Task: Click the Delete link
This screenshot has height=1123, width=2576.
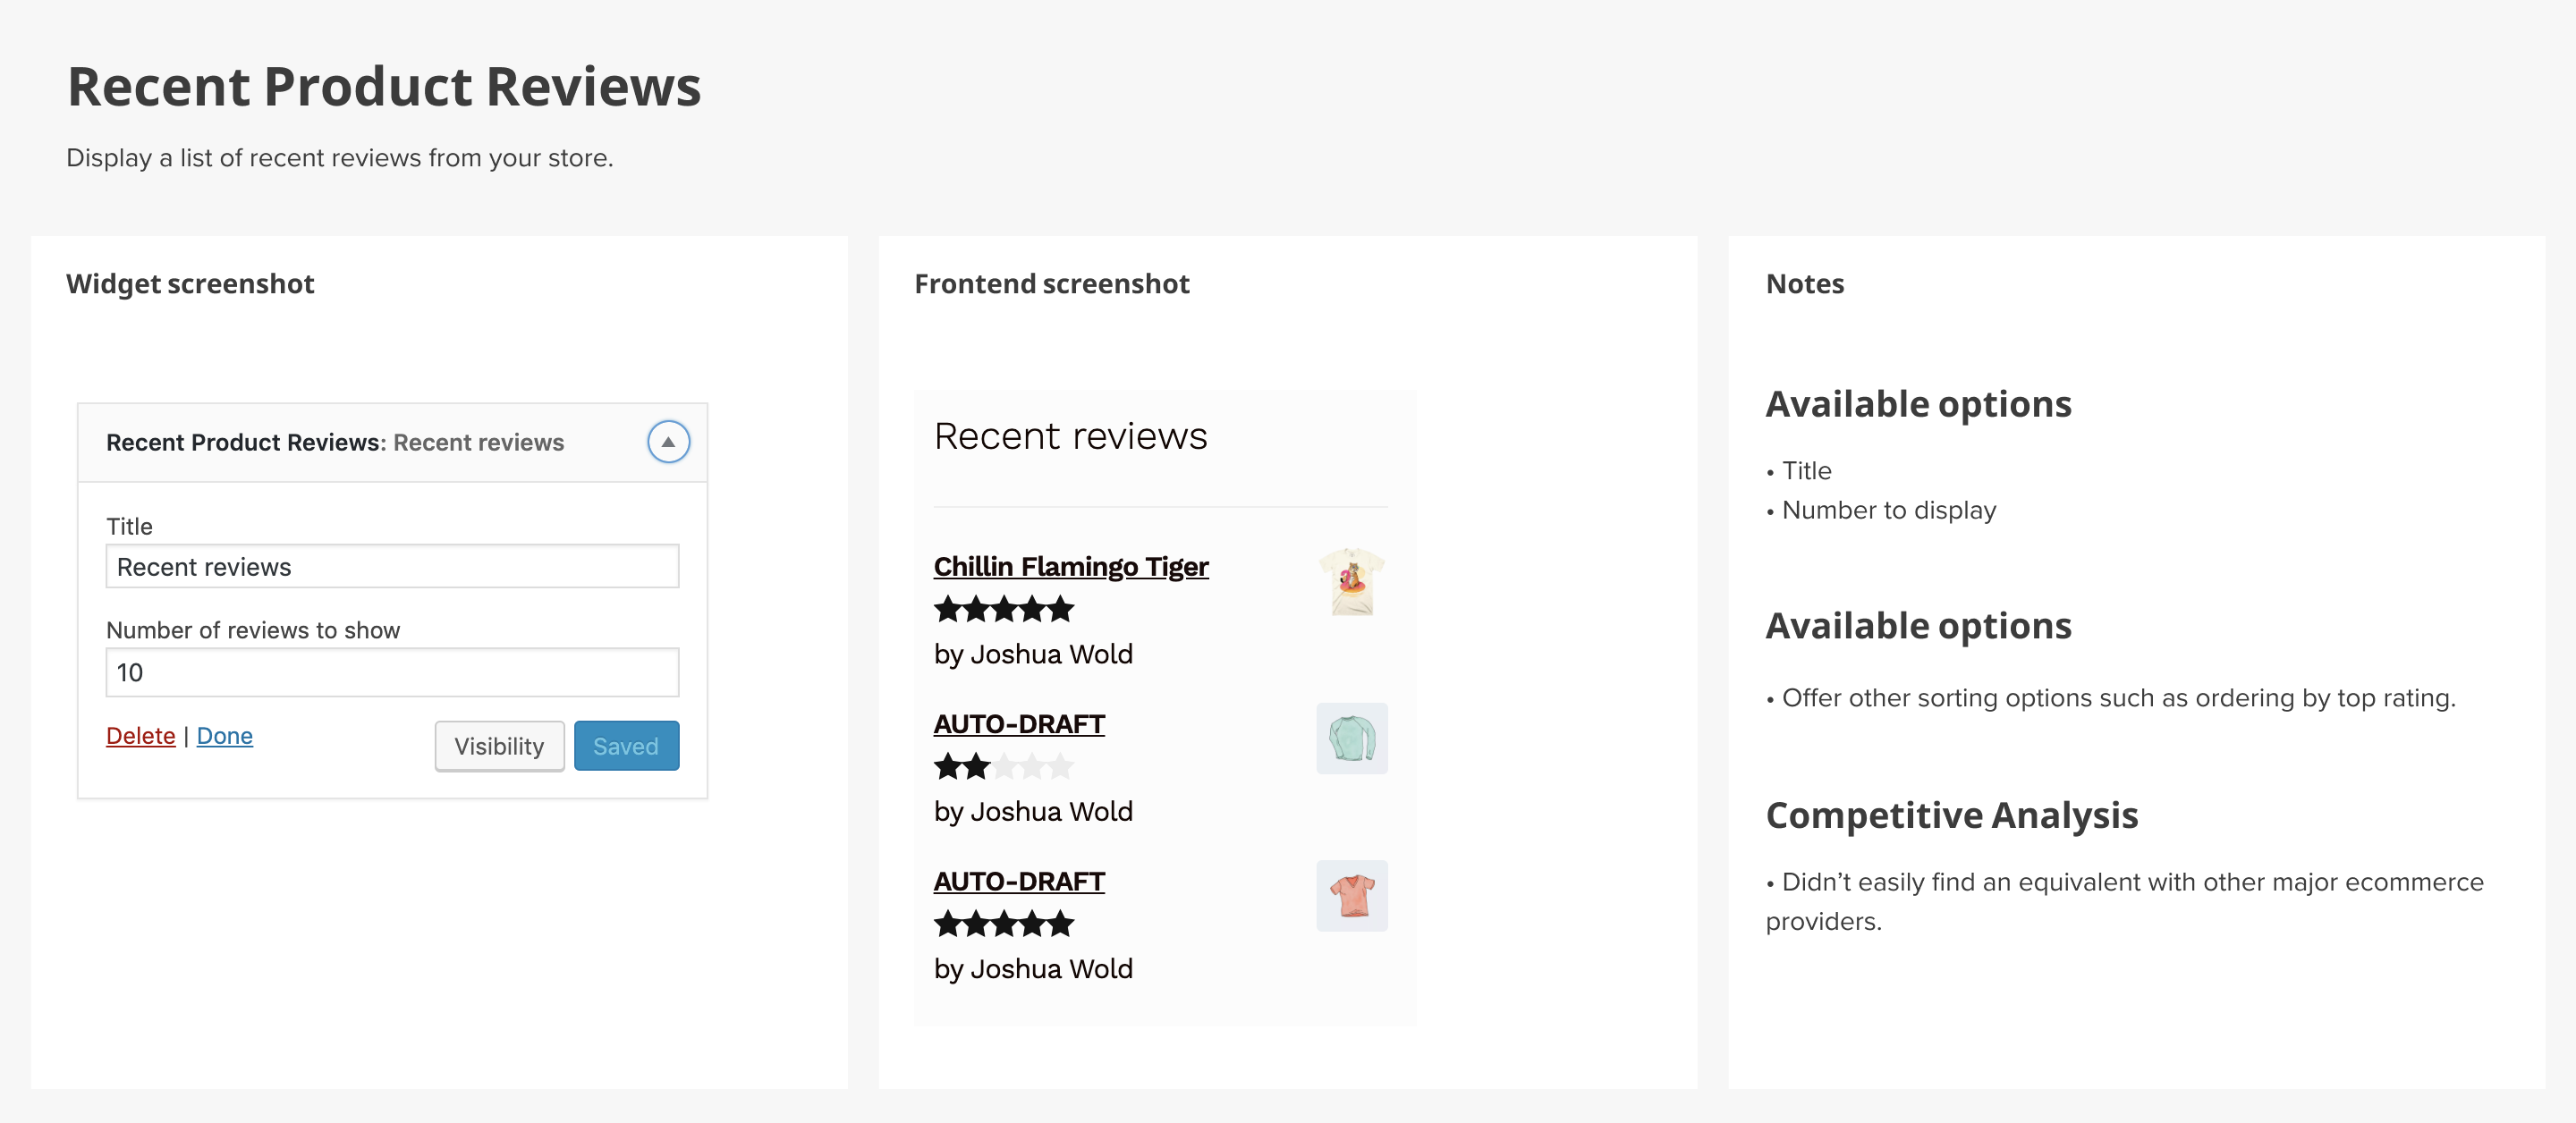Action: coord(140,736)
